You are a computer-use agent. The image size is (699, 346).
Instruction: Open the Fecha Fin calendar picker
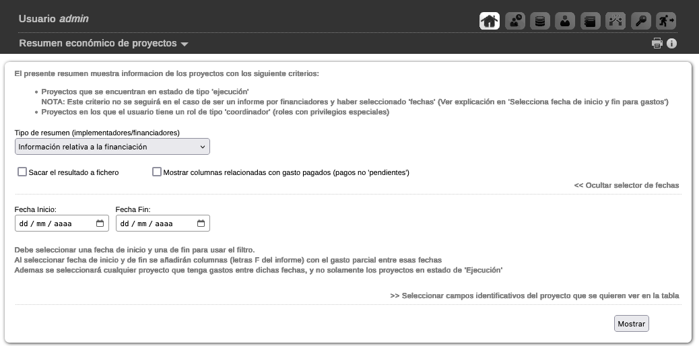coord(201,223)
